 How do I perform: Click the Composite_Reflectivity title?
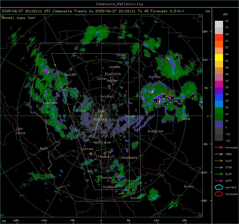(119, 4)
